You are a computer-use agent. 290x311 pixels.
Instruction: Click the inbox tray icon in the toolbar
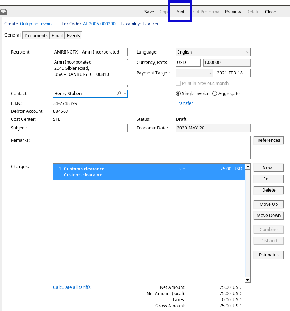coord(4,12)
